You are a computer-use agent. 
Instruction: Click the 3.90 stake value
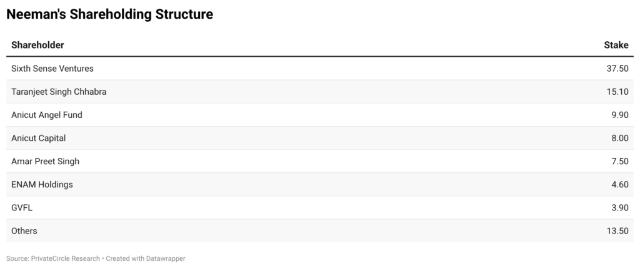coord(619,208)
